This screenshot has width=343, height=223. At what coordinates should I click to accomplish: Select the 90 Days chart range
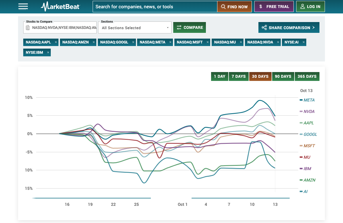point(283,76)
